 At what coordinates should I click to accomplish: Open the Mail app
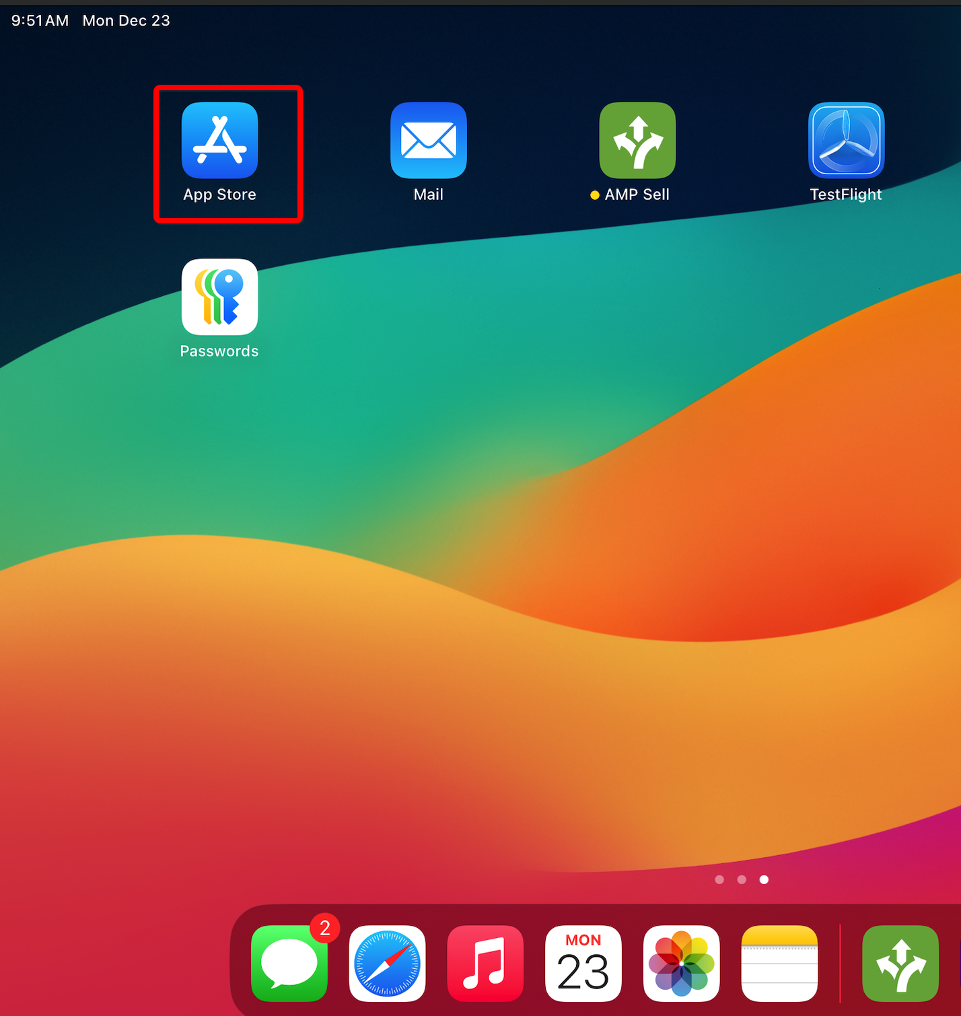429,140
